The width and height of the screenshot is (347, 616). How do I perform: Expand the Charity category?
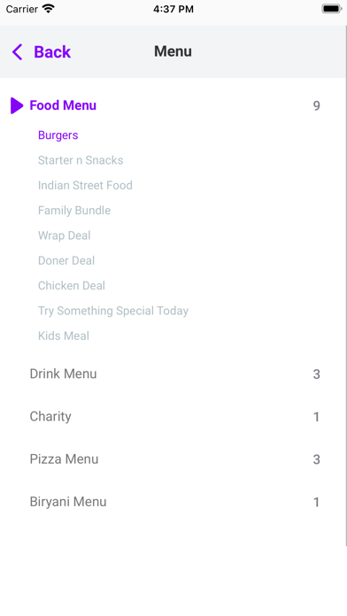pyautogui.click(x=173, y=417)
